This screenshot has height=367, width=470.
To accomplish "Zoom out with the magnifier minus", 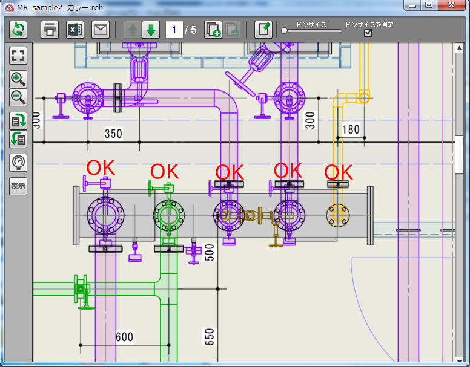I will (19, 97).
